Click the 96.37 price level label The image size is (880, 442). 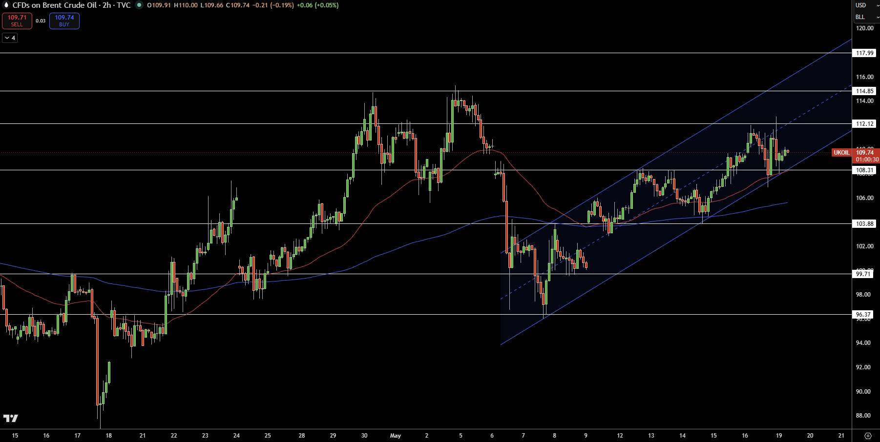pos(863,315)
